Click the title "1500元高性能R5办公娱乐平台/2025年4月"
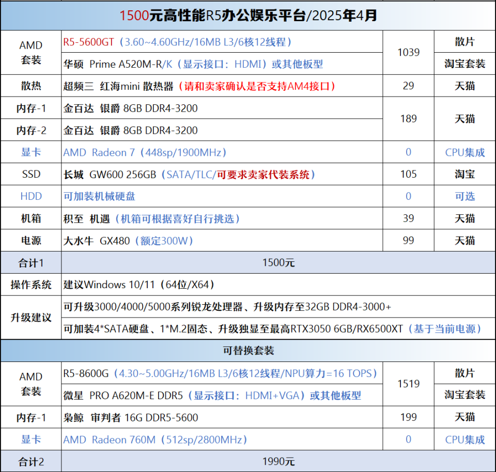496x472 pixels. [x=249, y=15]
